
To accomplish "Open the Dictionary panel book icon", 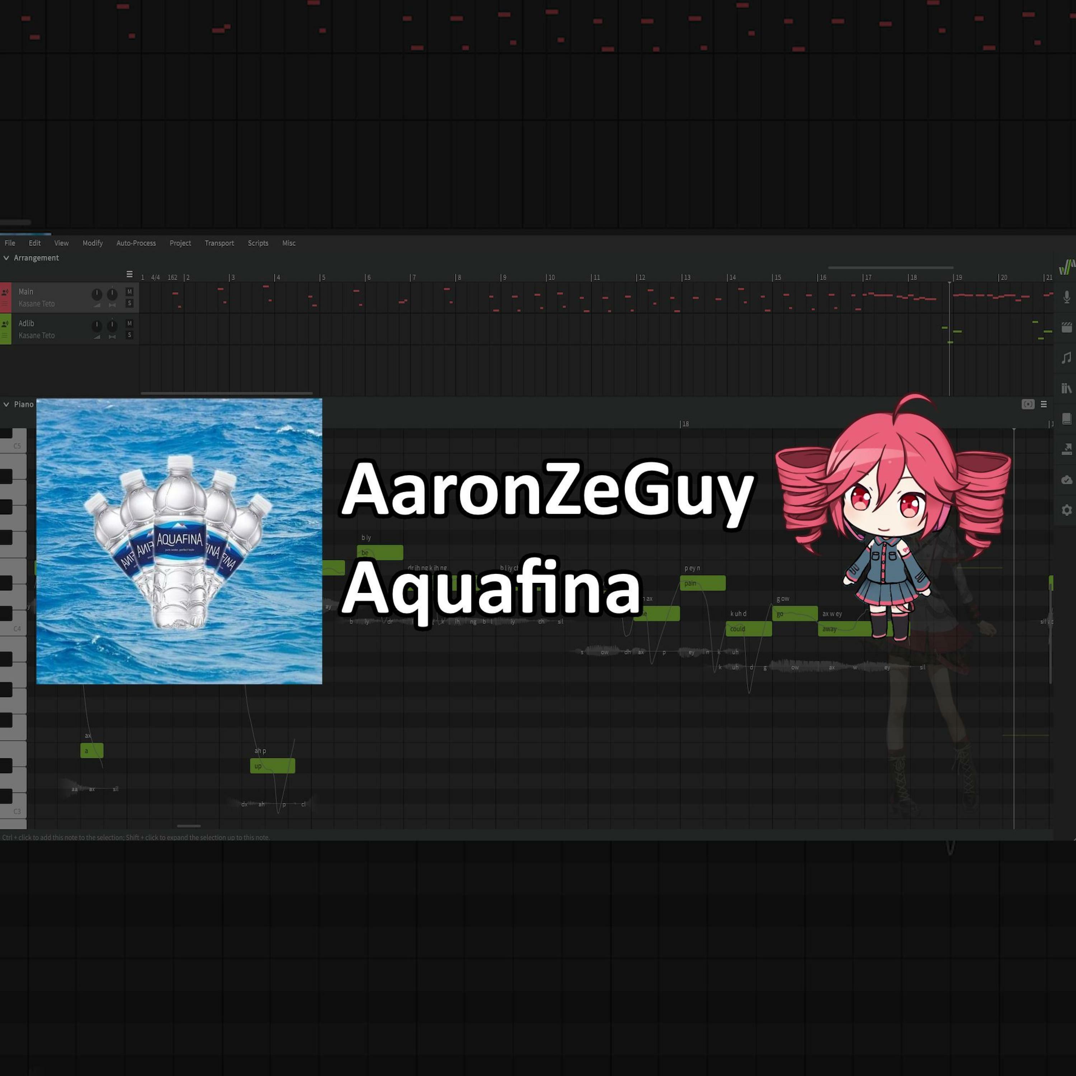I will point(1067,419).
